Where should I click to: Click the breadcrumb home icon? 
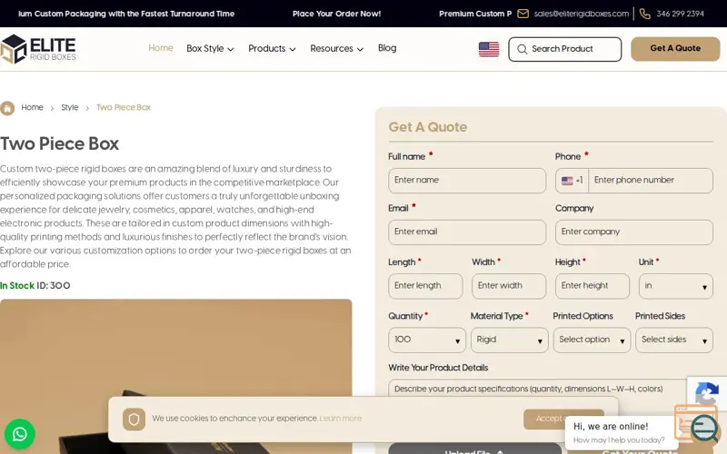[7, 108]
